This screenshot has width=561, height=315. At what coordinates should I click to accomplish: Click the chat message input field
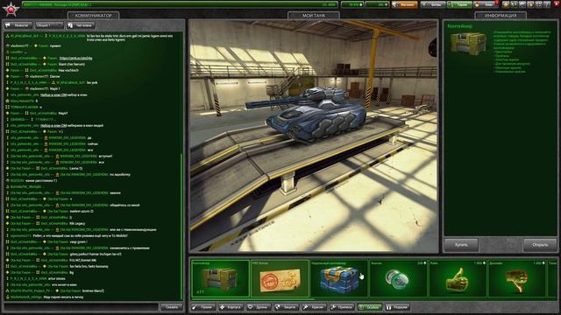pos(82,307)
